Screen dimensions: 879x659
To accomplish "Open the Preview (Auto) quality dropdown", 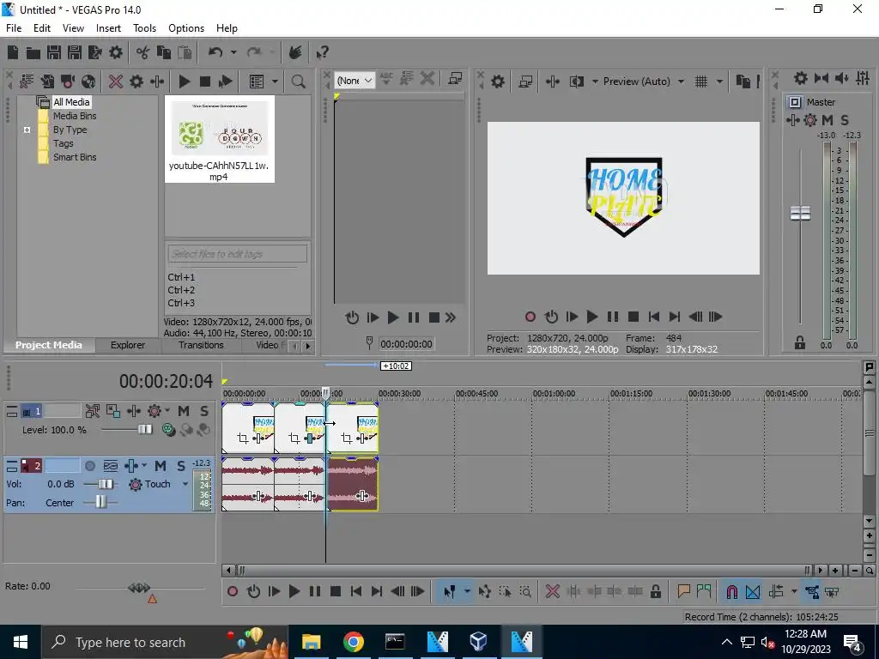I will tap(643, 82).
